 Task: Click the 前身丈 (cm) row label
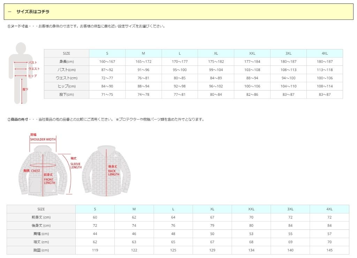41,217
